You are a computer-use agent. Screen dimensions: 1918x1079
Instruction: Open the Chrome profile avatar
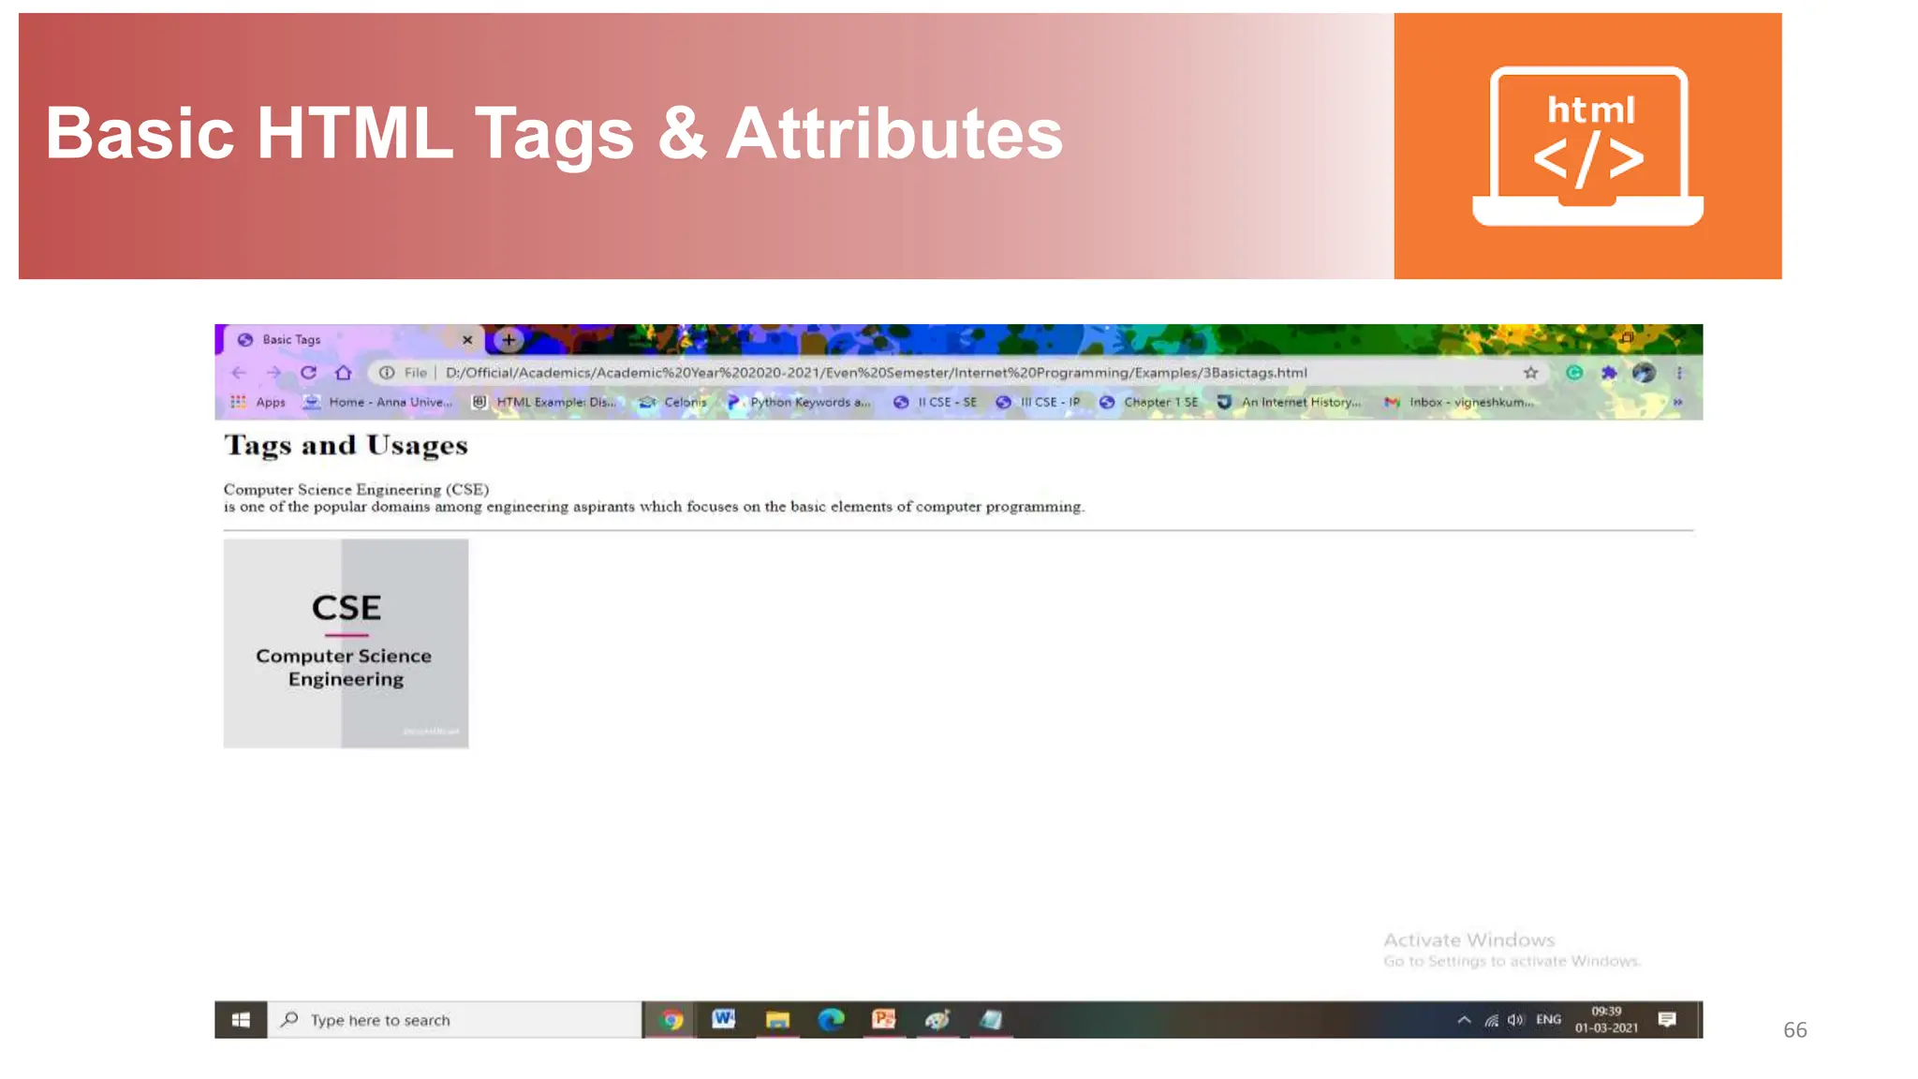click(x=1644, y=373)
